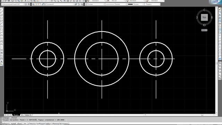Open the lineweight Послою dropdown
This screenshot has height=125, width=222.
(136, 4)
